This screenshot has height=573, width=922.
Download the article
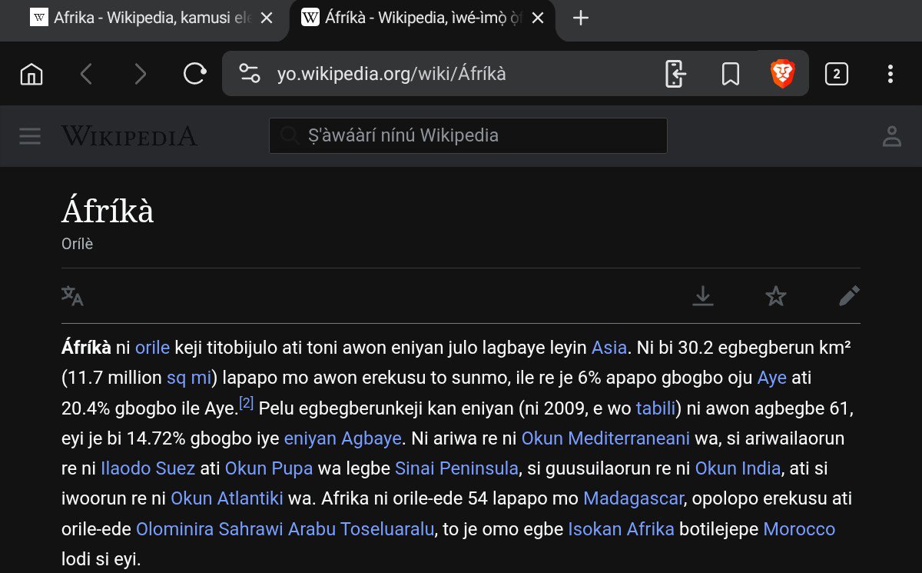[703, 295]
